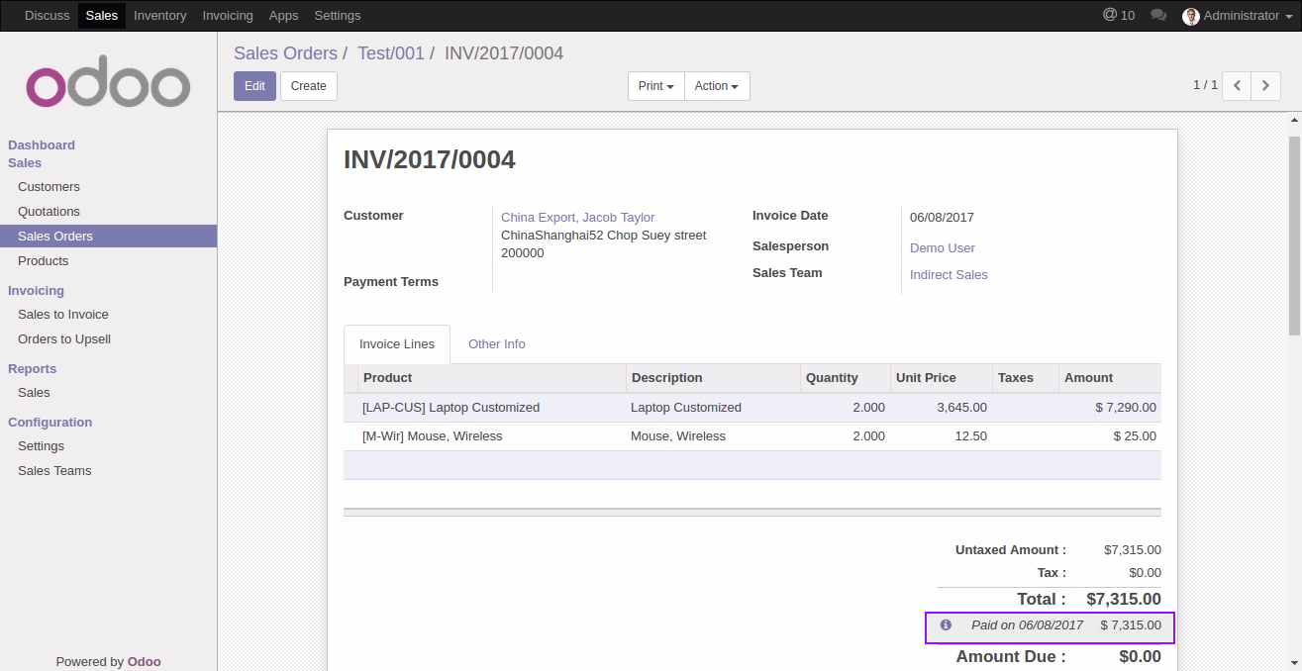Open customer China Export, Jacob Taylor
This screenshot has width=1302, height=671.
(577, 218)
